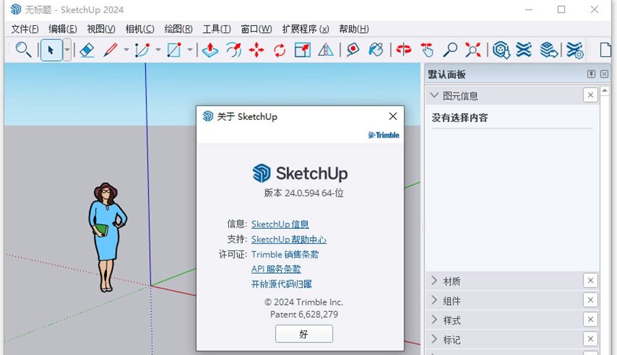Click the Flip mirror tool icon
This screenshot has height=355, width=617.
click(x=326, y=50)
